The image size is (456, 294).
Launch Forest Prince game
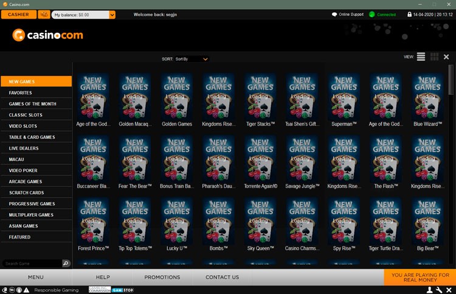93,224
